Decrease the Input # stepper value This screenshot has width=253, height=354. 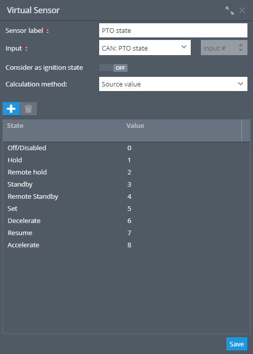tap(240, 50)
